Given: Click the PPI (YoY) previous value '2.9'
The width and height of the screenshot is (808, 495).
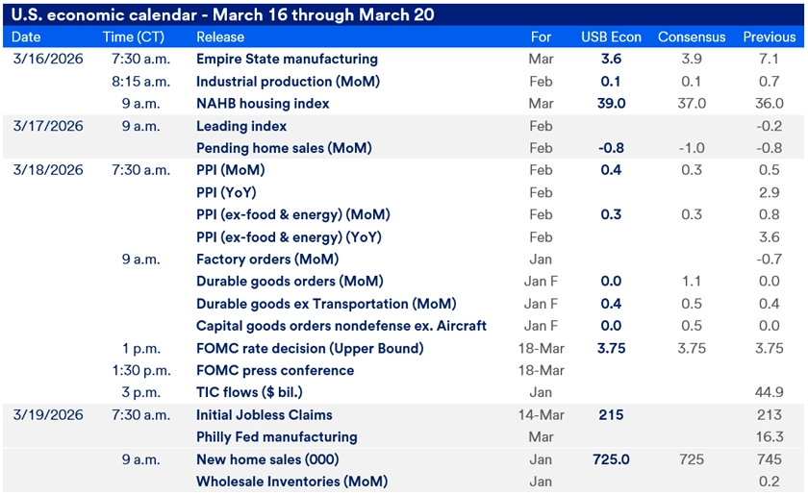Looking at the screenshot, I should pos(770,192).
